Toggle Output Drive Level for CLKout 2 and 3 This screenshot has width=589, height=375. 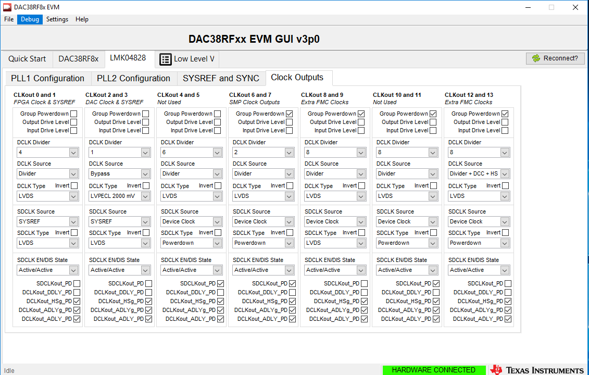145,122
